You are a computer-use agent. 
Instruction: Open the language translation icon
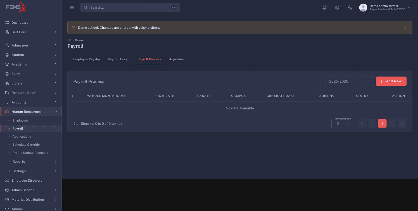click(350, 8)
